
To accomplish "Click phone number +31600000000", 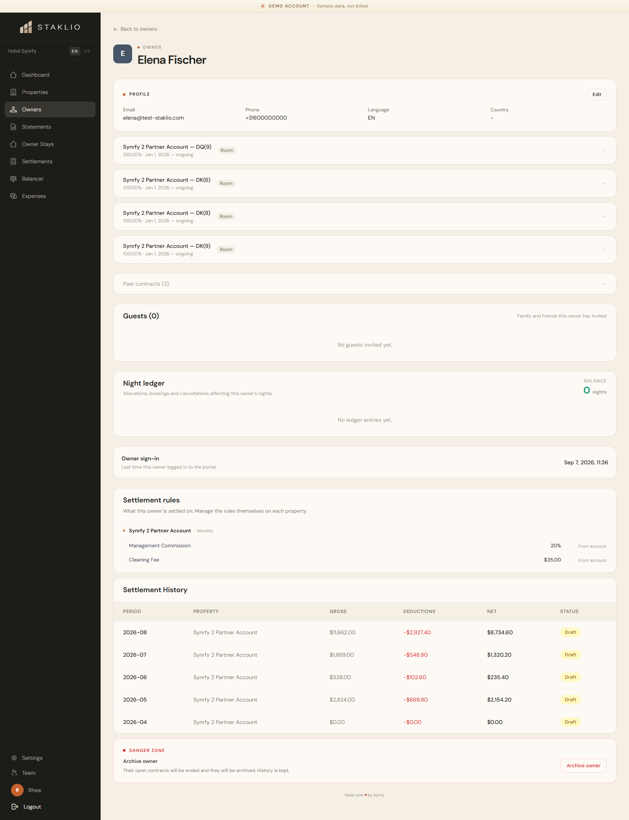I will pyautogui.click(x=266, y=118).
